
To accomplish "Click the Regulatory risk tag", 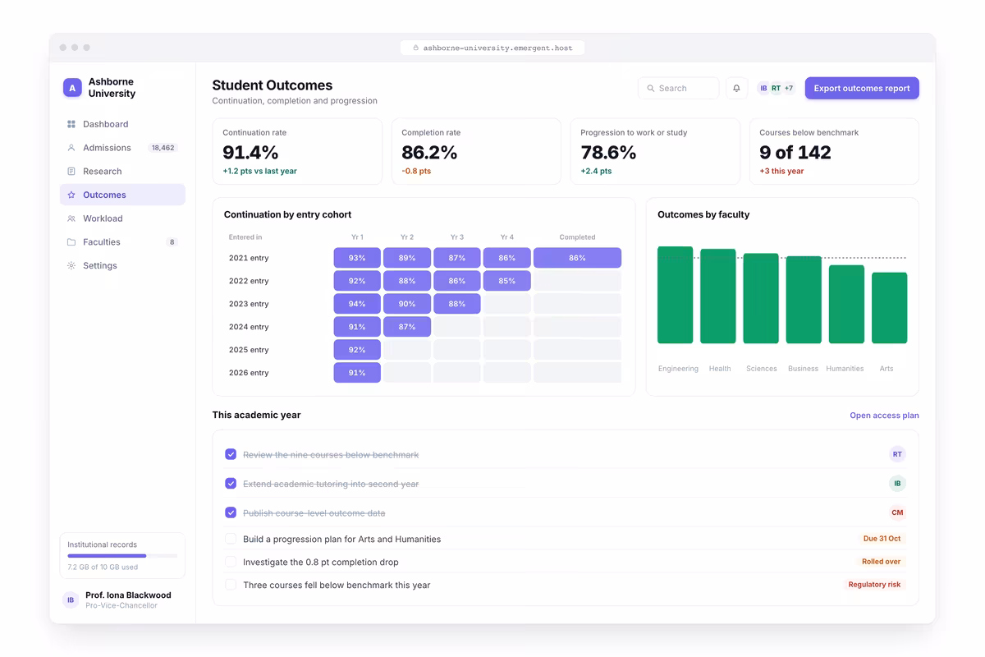I will [874, 585].
